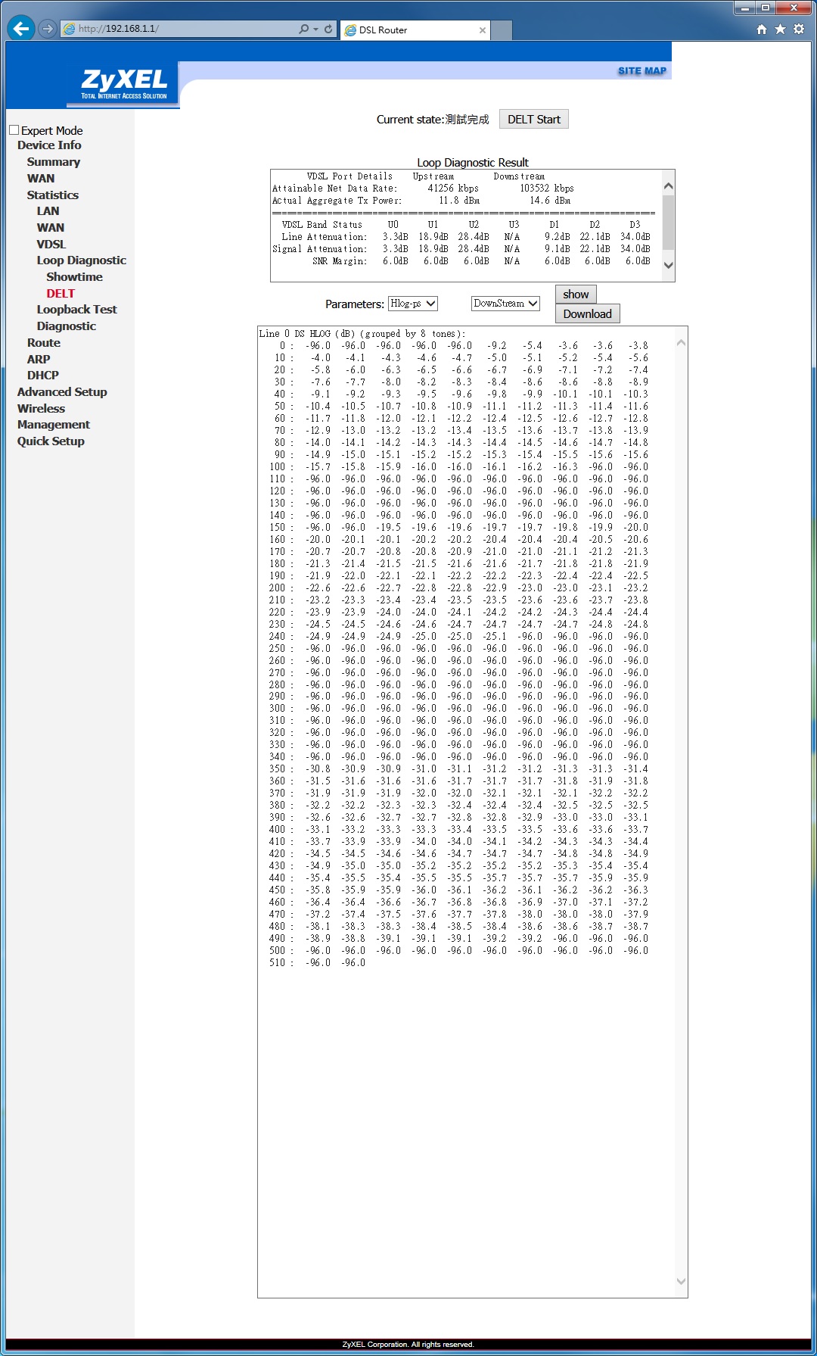Open Wireless menu

click(x=41, y=409)
